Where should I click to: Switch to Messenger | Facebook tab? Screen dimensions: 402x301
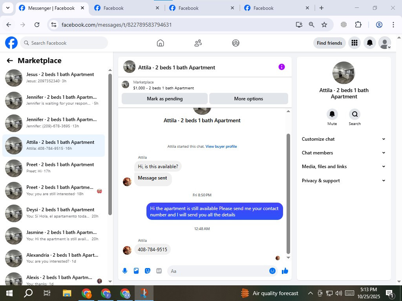(x=51, y=8)
